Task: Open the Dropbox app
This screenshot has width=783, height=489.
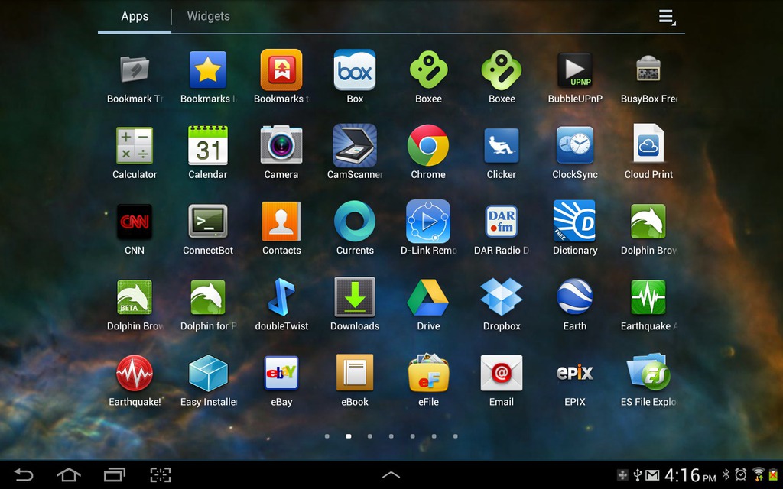Action: click(502, 297)
